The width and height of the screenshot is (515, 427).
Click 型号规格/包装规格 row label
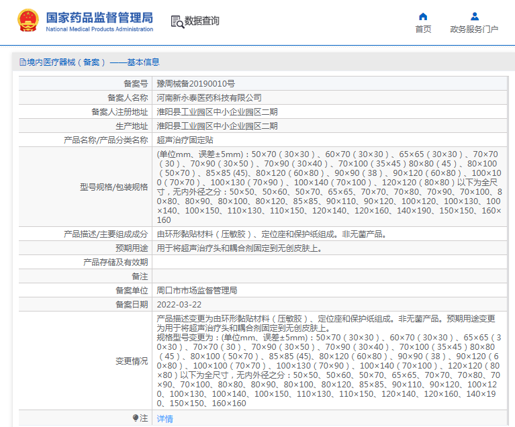tap(114, 187)
